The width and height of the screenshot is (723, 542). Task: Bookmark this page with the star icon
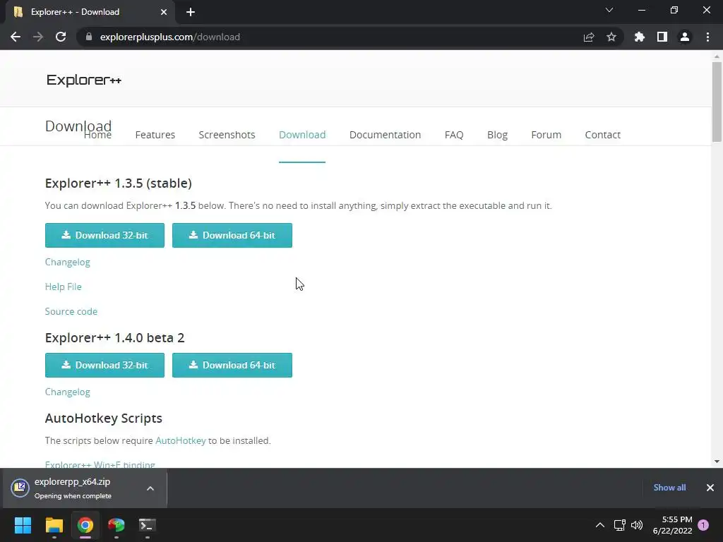pyautogui.click(x=611, y=37)
